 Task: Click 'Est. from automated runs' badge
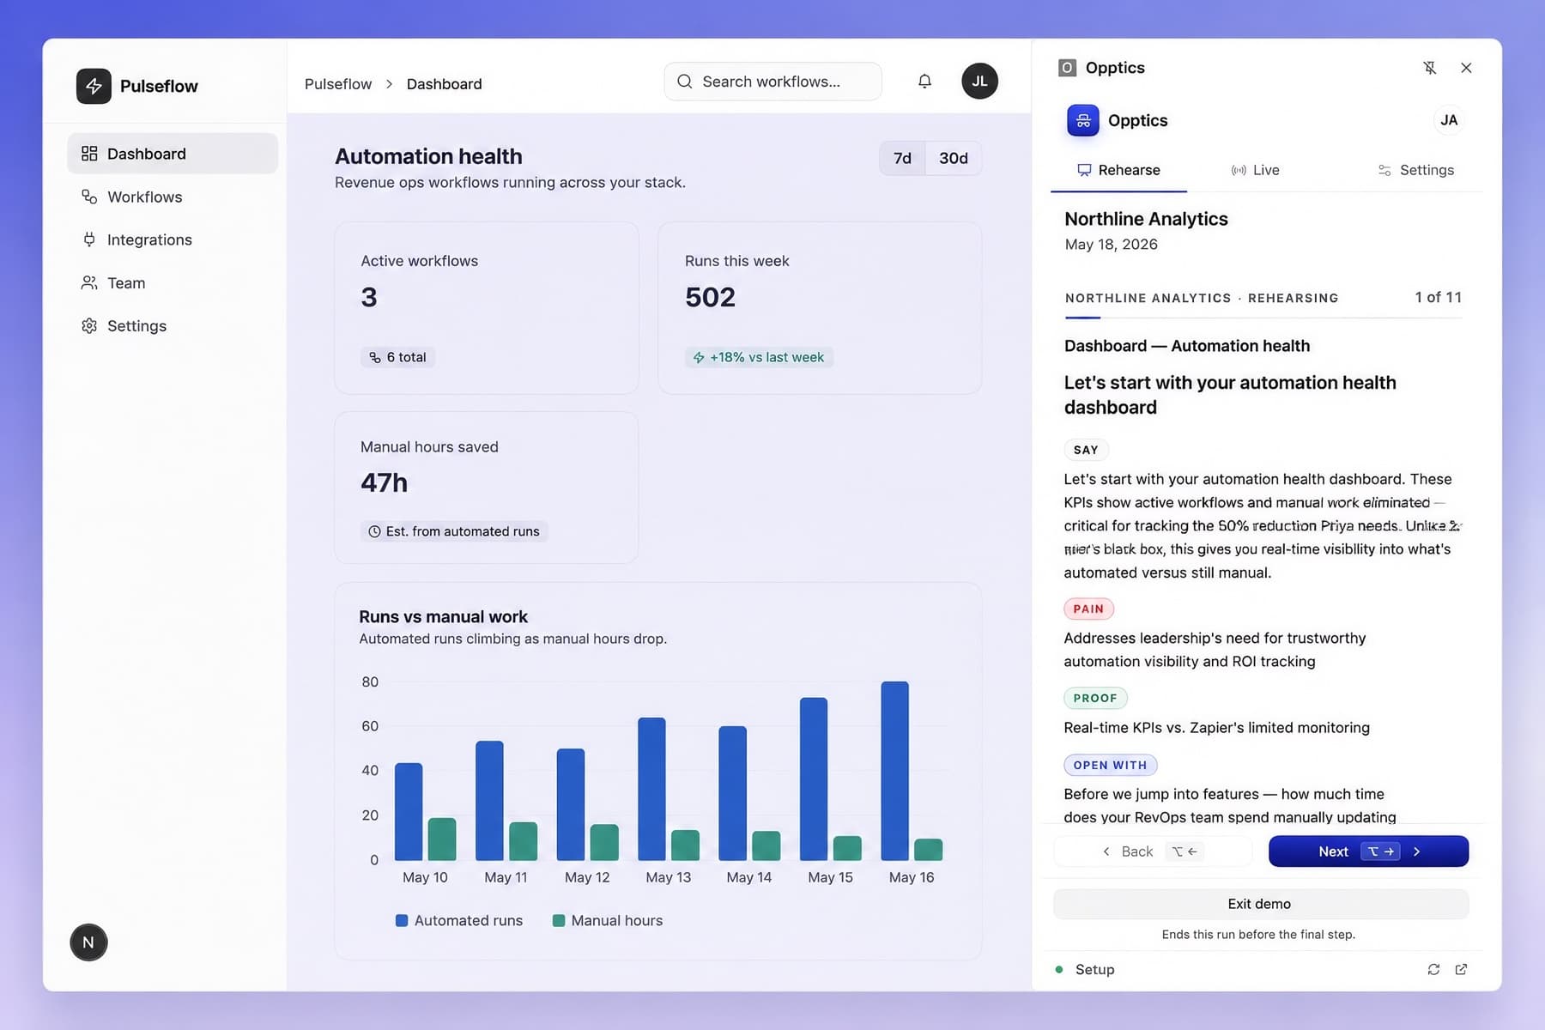pos(454,531)
